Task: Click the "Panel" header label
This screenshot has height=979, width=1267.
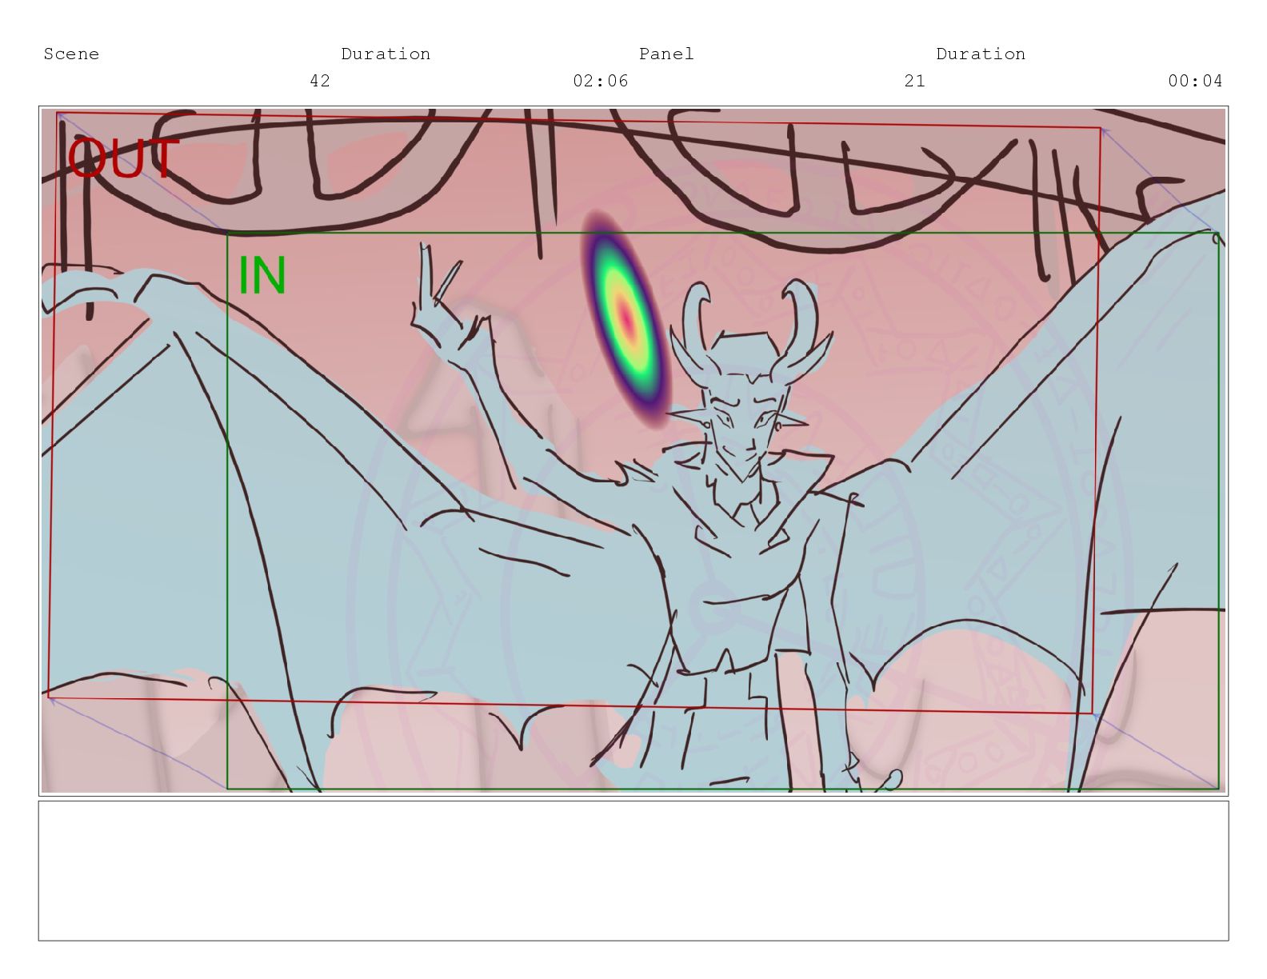Action: [x=666, y=54]
